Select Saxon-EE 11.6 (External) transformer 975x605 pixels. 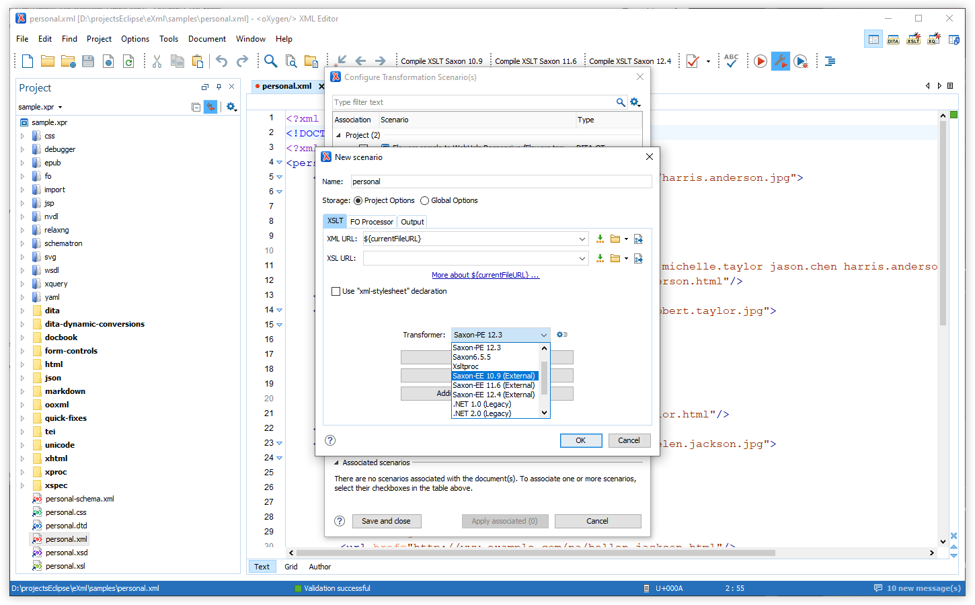click(x=495, y=385)
